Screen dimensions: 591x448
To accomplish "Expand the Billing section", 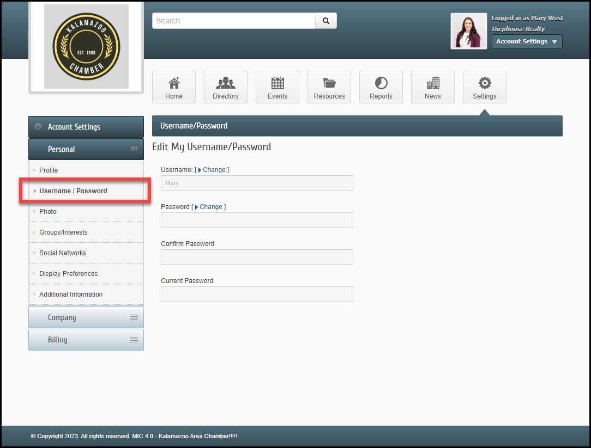I will (86, 340).
